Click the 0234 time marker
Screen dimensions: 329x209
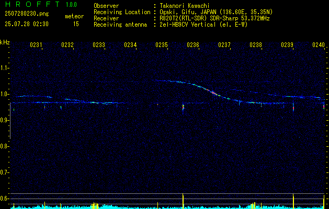pos(130,45)
